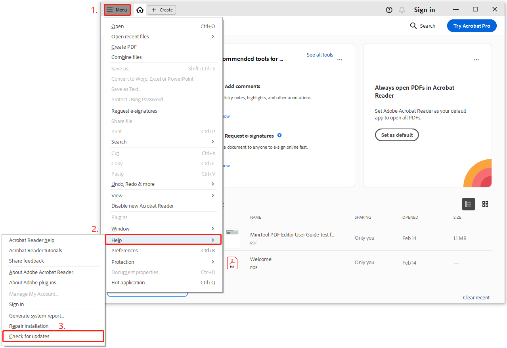This screenshot has width=507, height=348.
Task: Sort by the NAME column header
Action: tap(256, 217)
